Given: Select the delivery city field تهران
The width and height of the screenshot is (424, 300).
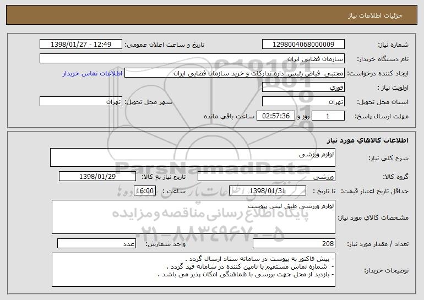Looking at the screenshot, I should [x=81, y=102].
